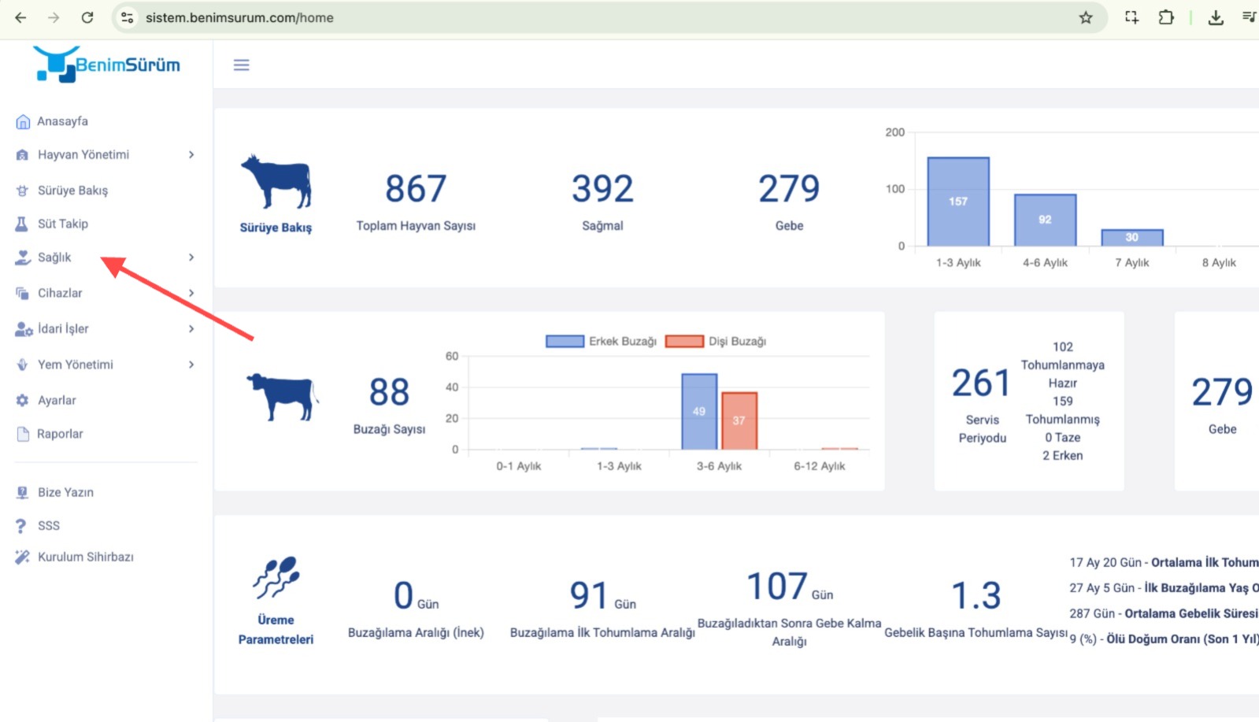1259x722 pixels.
Task: Open İdari İşler in the sidebar
Action: click(x=63, y=329)
